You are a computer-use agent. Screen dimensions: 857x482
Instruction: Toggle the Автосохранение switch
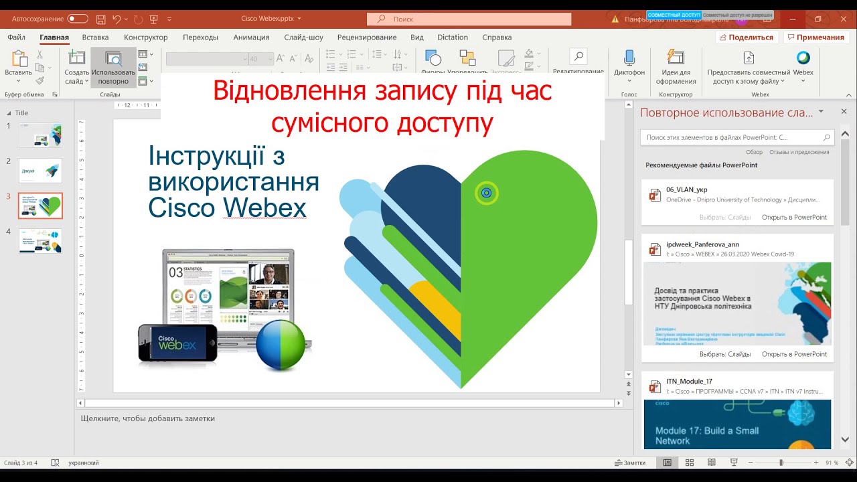click(x=78, y=19)
